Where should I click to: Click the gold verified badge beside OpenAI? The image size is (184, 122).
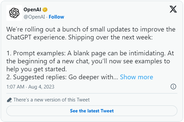click(45, 10)
